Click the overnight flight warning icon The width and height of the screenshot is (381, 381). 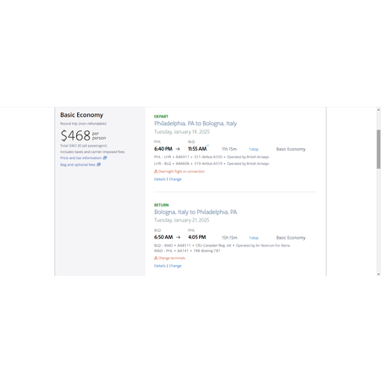(156, 171)
